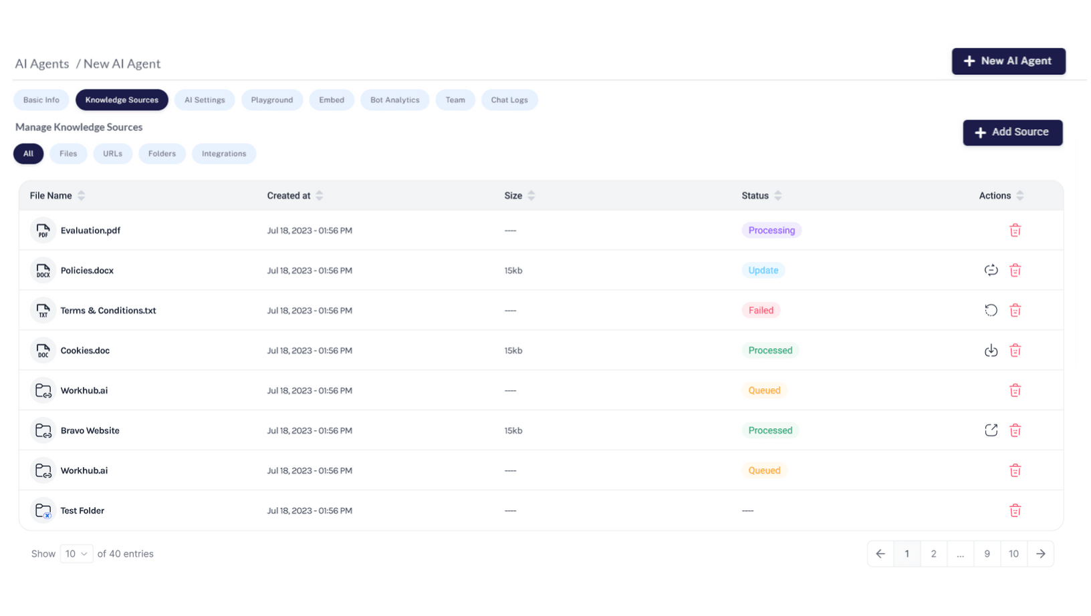Click the PDF file icon beside Evaluation.pdf

(43, 230)
